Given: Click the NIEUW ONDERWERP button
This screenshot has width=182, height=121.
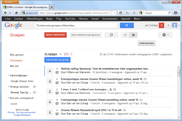Looking at the screenshot, I should [x=56, y=35].
